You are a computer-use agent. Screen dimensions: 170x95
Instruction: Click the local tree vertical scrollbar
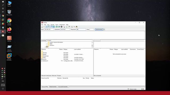pos(92,45)
